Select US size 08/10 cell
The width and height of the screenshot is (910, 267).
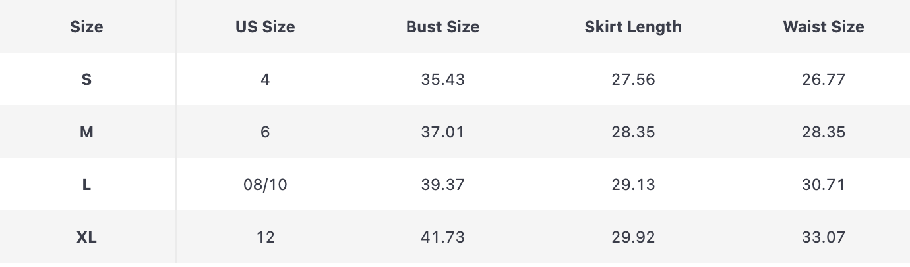265,185
